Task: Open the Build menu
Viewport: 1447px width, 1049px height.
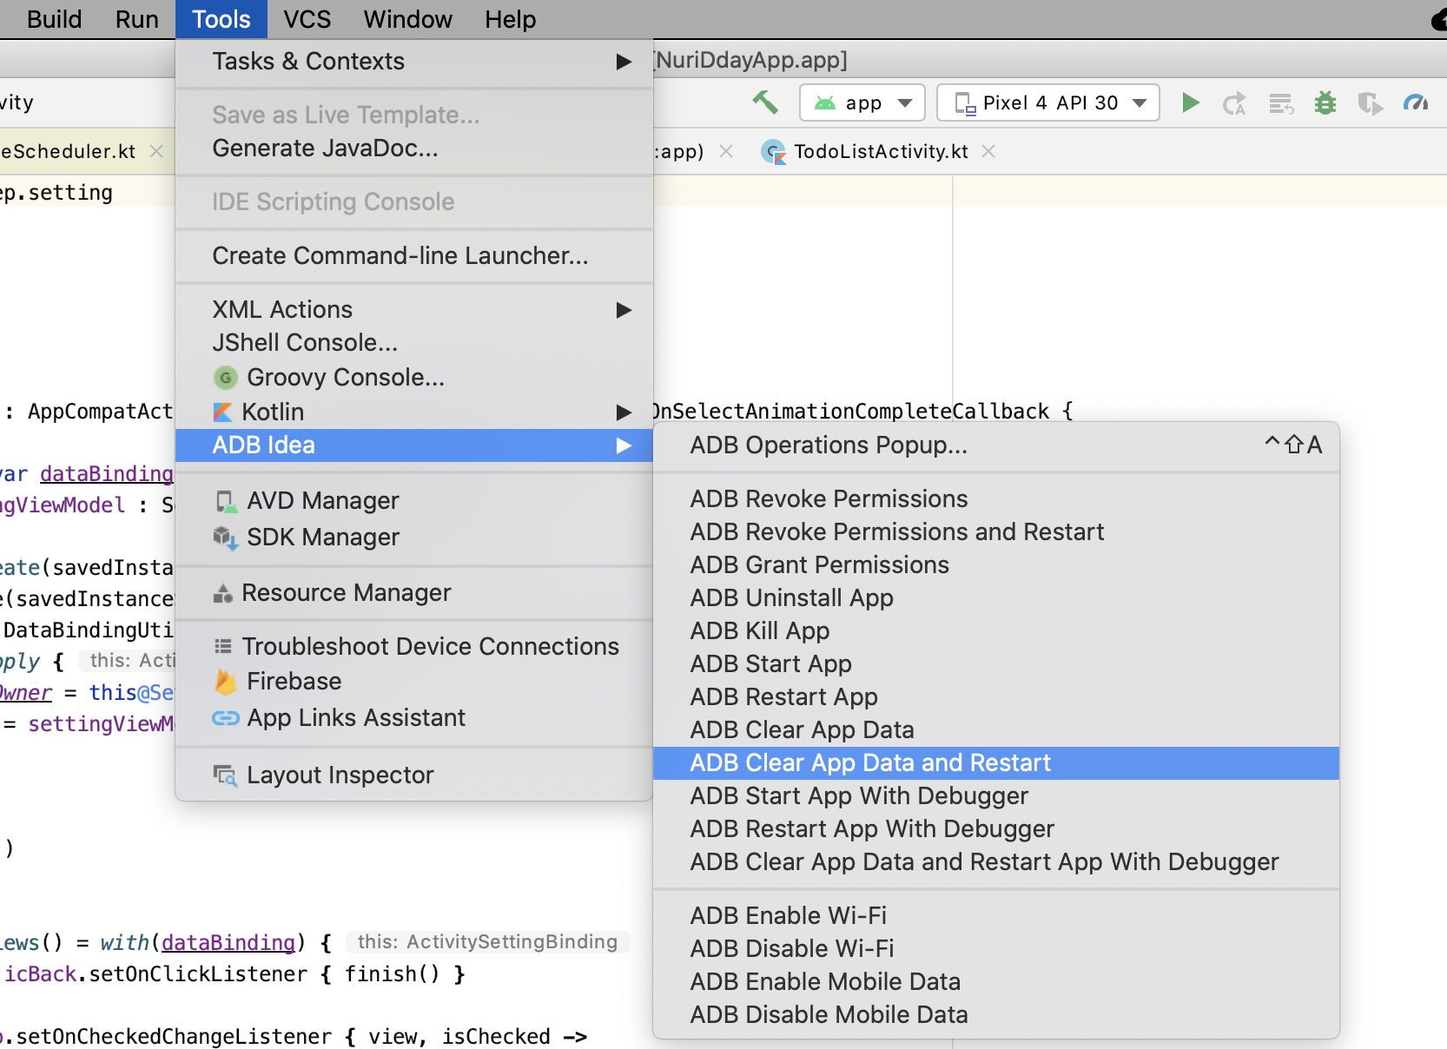Action: pos(54,19)
